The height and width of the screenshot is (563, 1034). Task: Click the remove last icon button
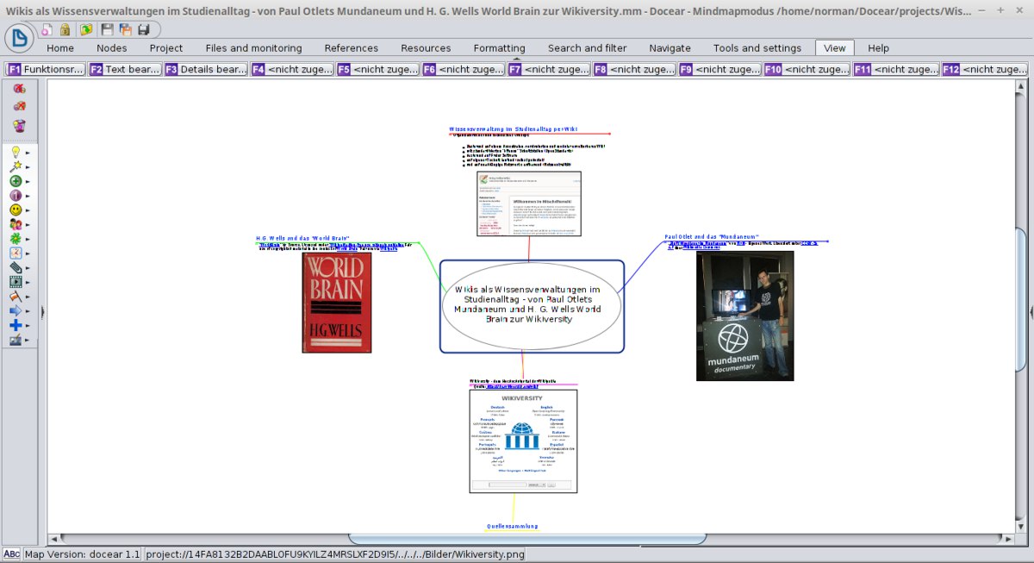(x=19, y=106)
